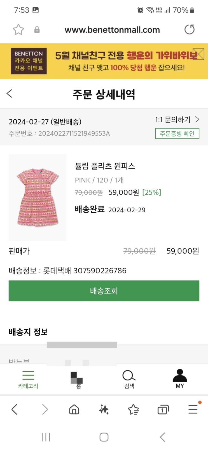The height and width of the screenshot is (451, 208).
Task: Go to the 홈 home tab
Action: coord(77,379)
